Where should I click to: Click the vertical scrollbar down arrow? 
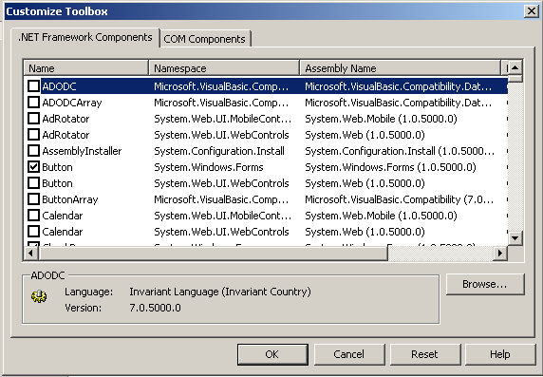click(x=515, y=238)
